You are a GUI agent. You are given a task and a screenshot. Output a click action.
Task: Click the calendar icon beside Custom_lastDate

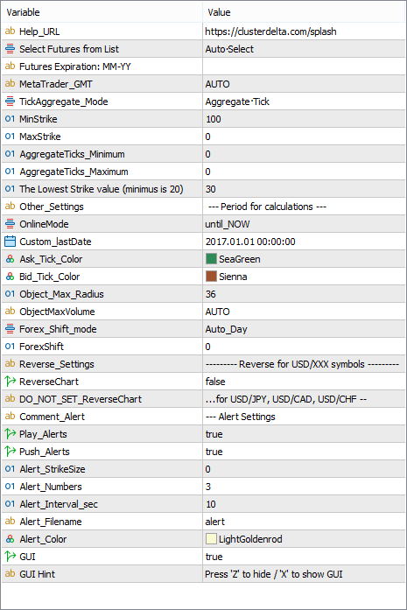point(11,242)
